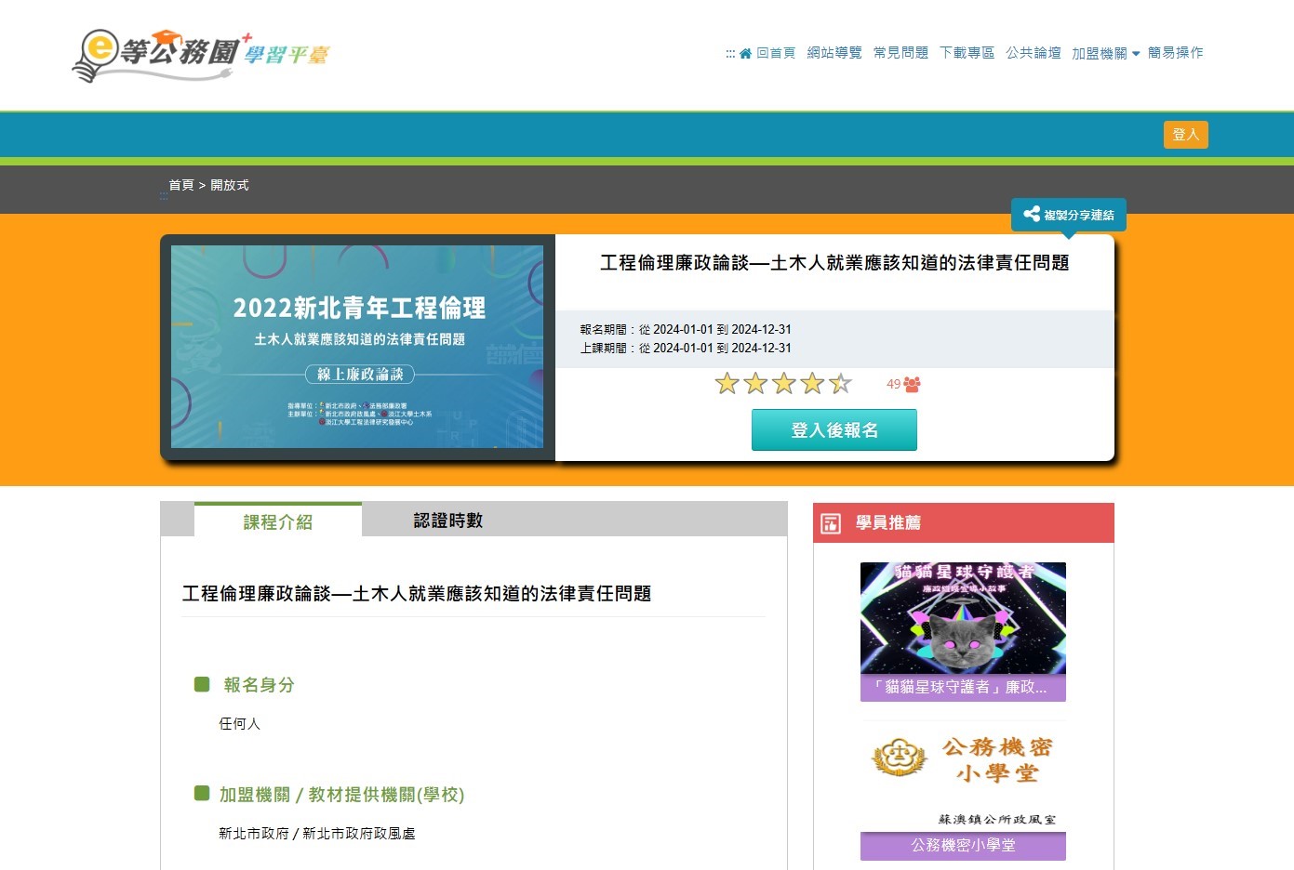Screen dimensions: 1294x870
Task: Open the e等公務園 site logo
Action: click(201, 54)
